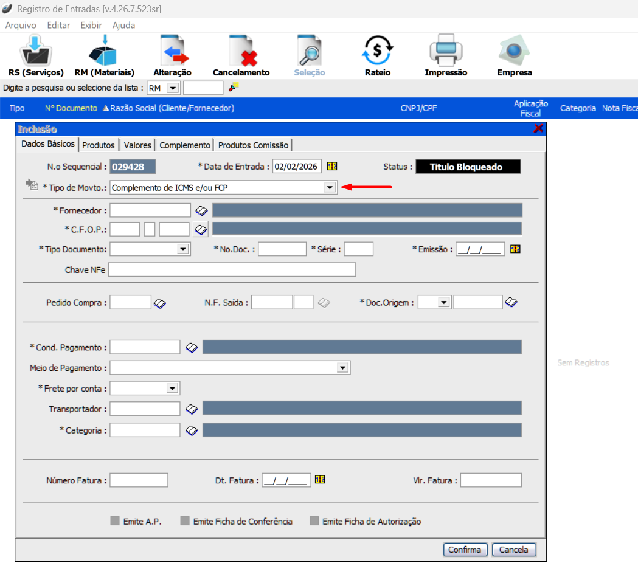Expand the Frete por conta dropdown
Screen dimensions: 638x577
(x=173, y=389)
